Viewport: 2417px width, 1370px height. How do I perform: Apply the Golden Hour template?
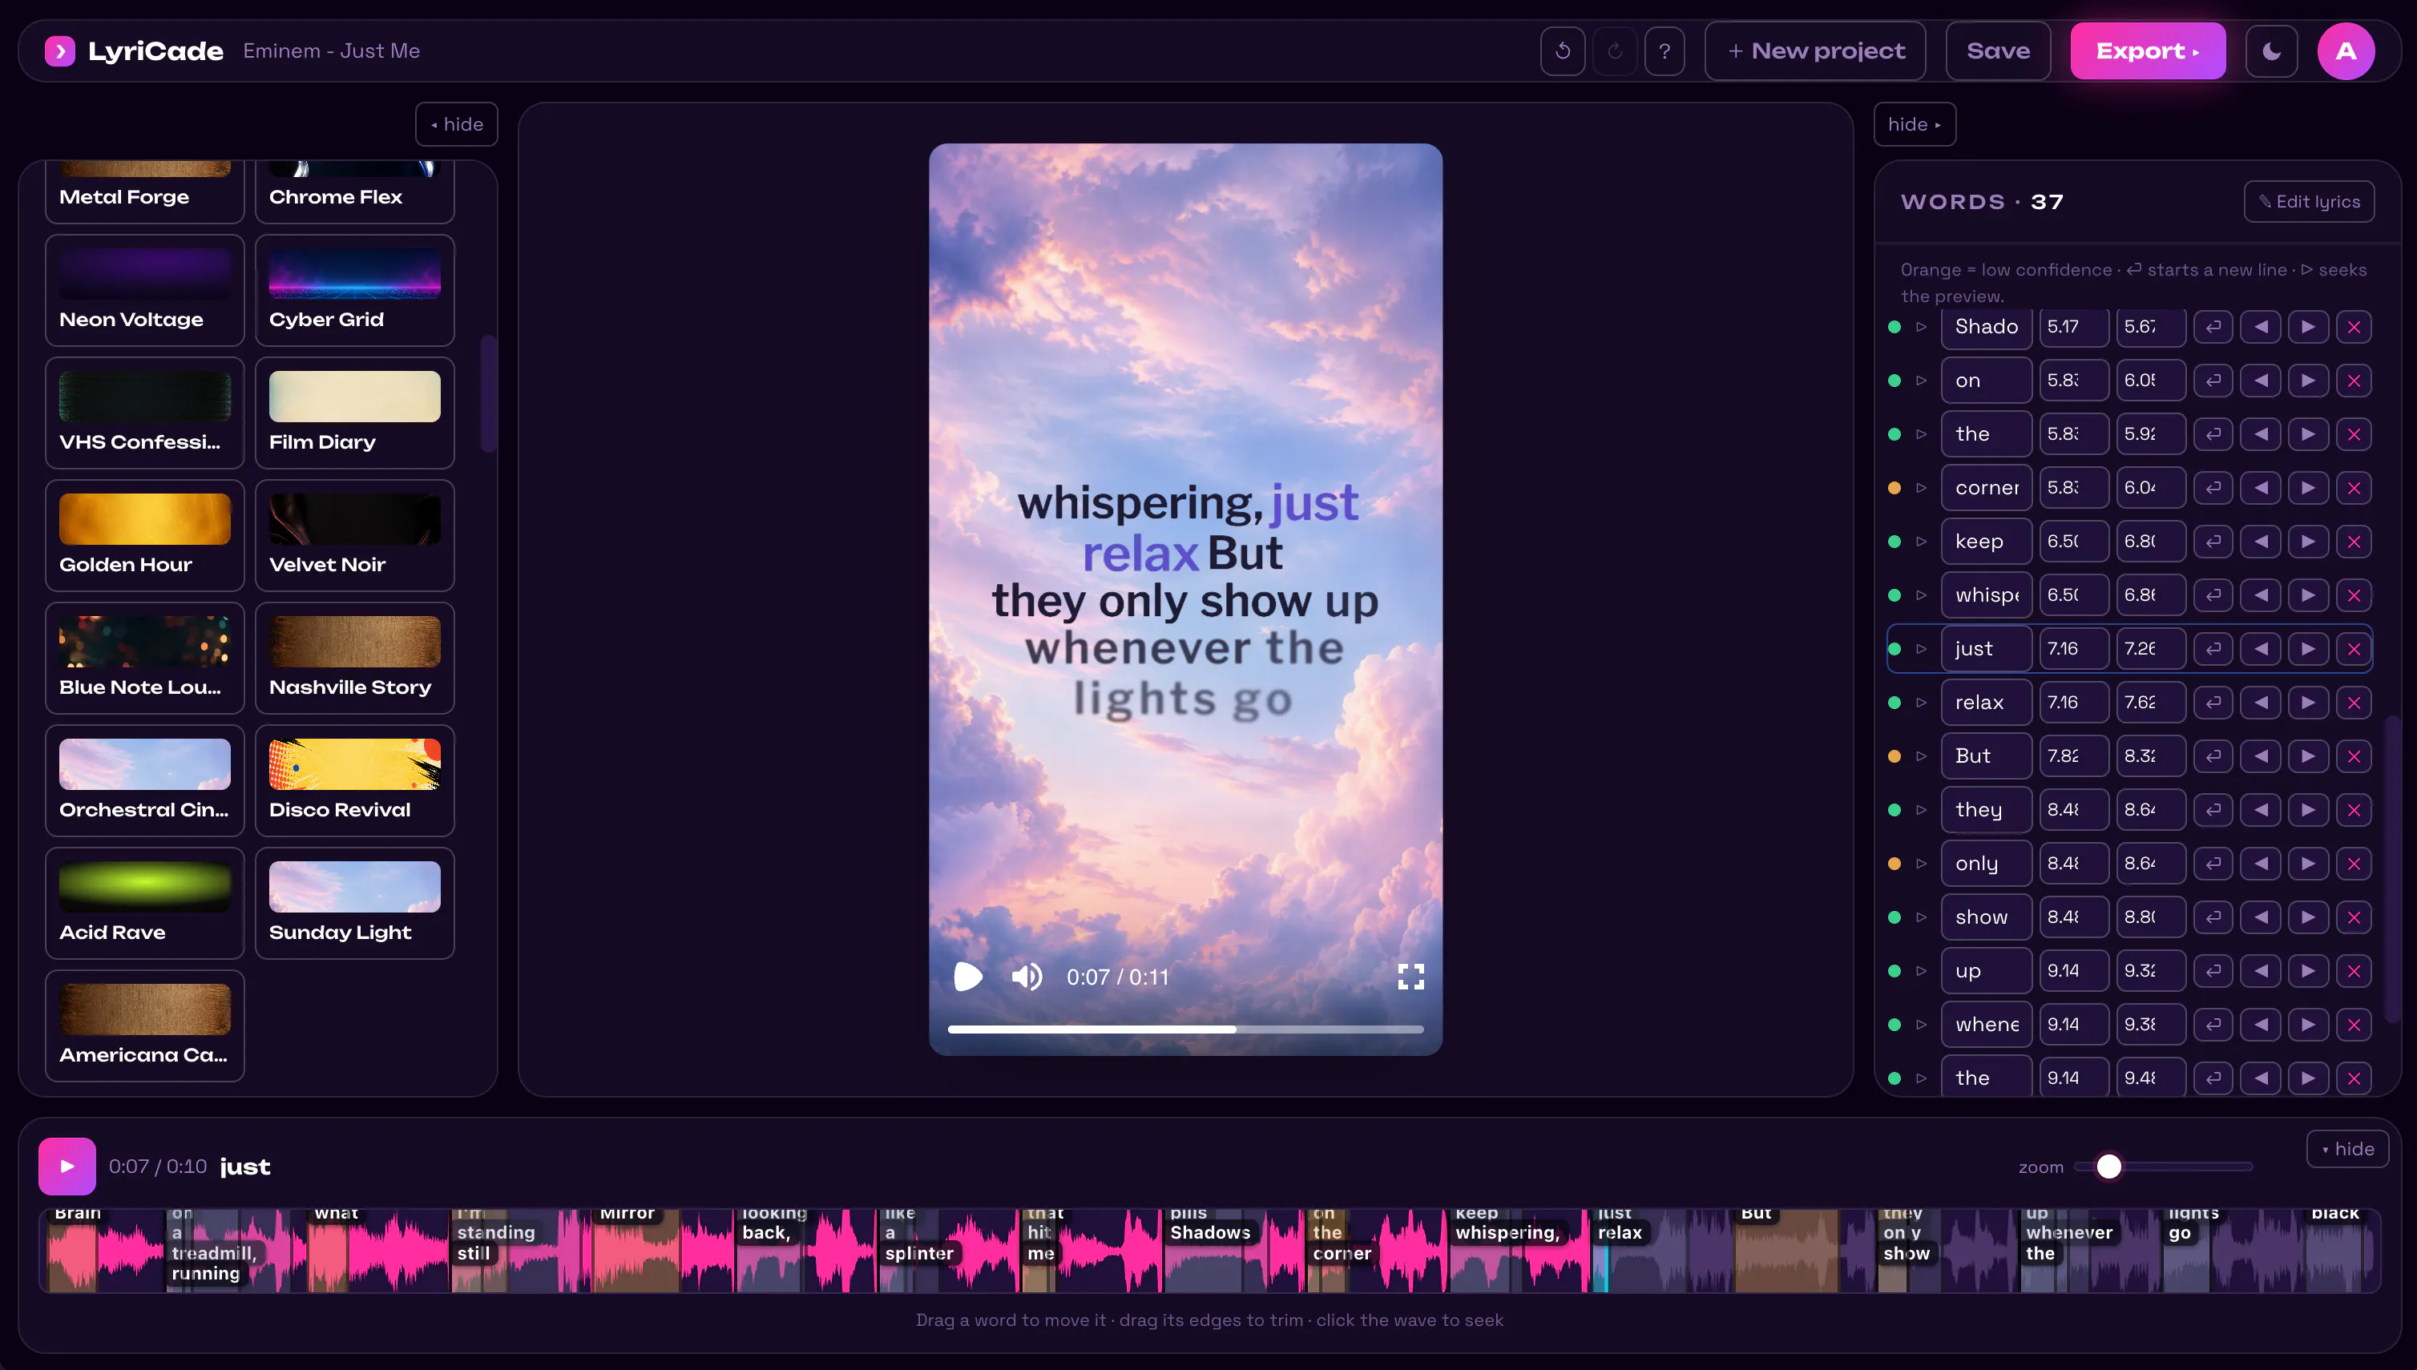(145, 535)
